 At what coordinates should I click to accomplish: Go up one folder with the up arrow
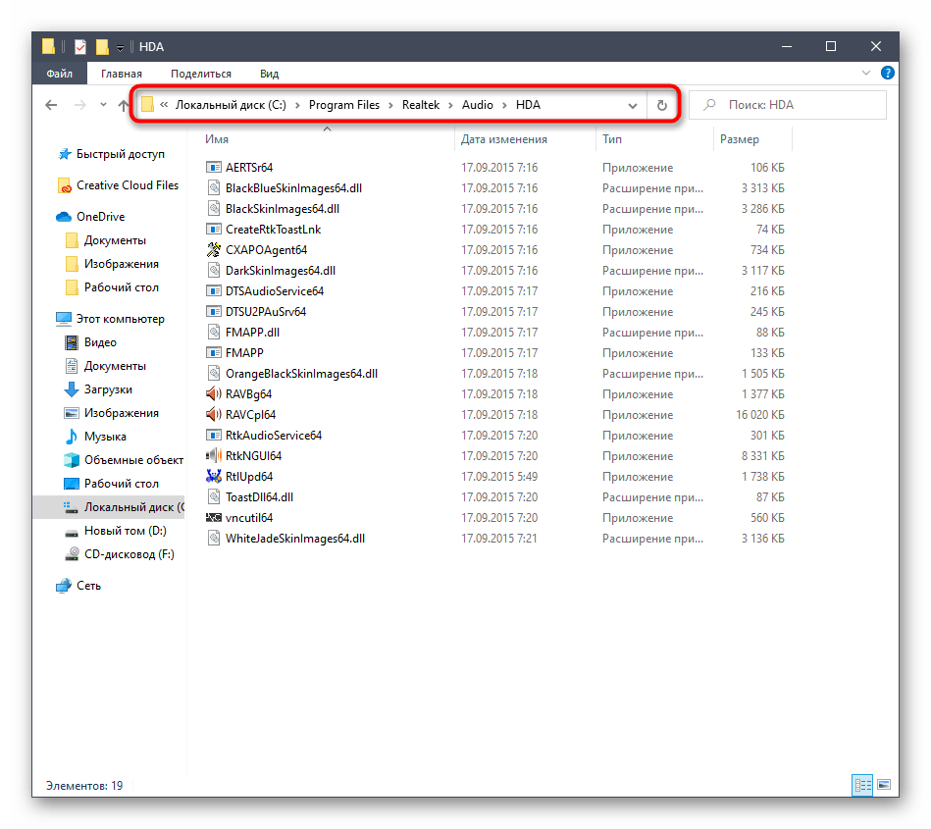(x=124, y=105)
